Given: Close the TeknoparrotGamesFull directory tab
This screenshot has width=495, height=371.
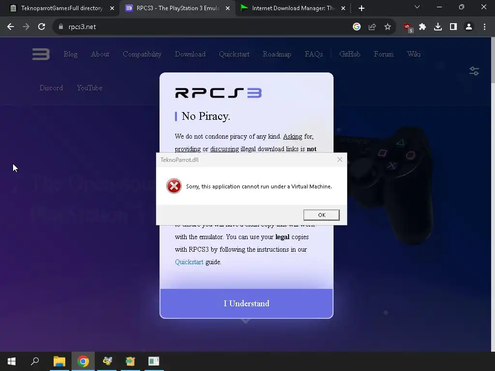Looking at the screenshot, I should click(112, 8).
